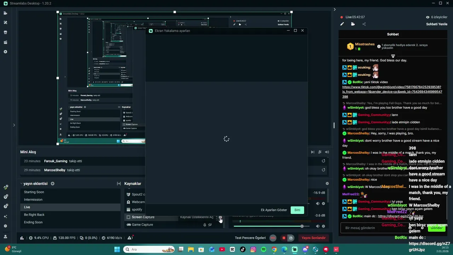Open the AI sparkle icon in left sidebar
This screenshot has width=453, height=255.
[5, 216]
